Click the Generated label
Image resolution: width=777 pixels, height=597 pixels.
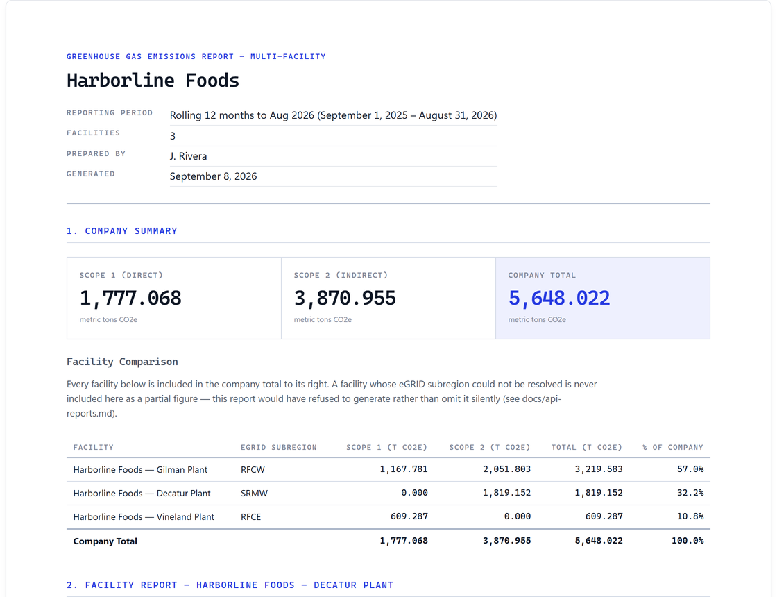pyautogui.click(x=91, y=174)
